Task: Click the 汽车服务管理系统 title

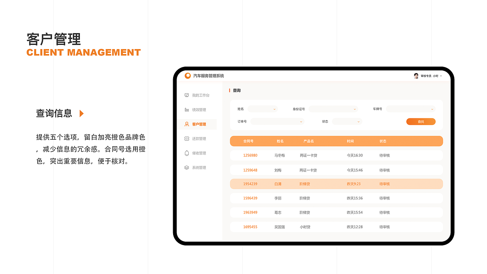Action: coord(208,76)
